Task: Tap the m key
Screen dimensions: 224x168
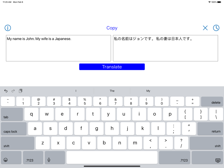Action: point(135,143)
